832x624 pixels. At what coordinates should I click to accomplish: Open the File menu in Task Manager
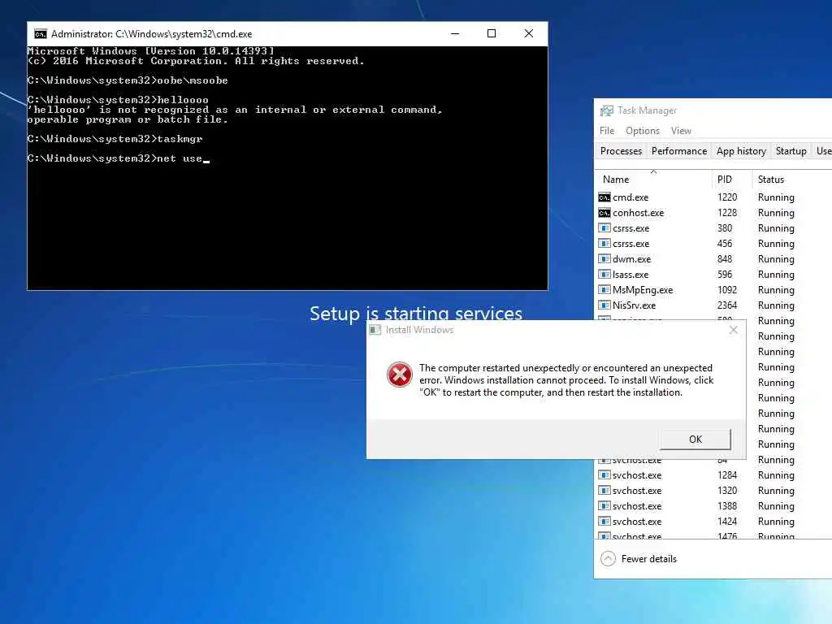tap(607, 131)
